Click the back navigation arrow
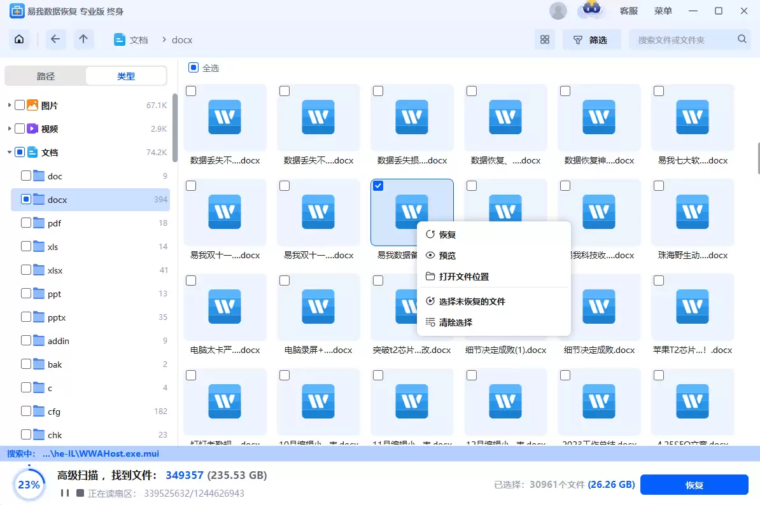The height and width of the screenshot is (505, 760). (55, 39)
